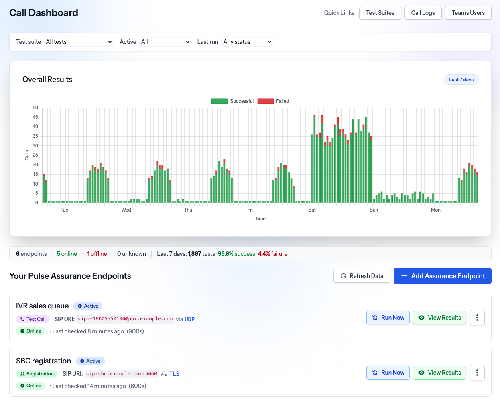Viewport: 500px width, 402px height.
Task: Open the Teams Users quick link
Action: coord(468,13)
